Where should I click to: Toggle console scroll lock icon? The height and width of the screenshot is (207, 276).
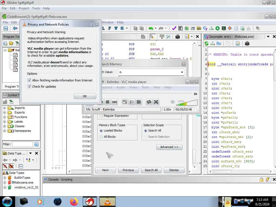pos(261,179)
